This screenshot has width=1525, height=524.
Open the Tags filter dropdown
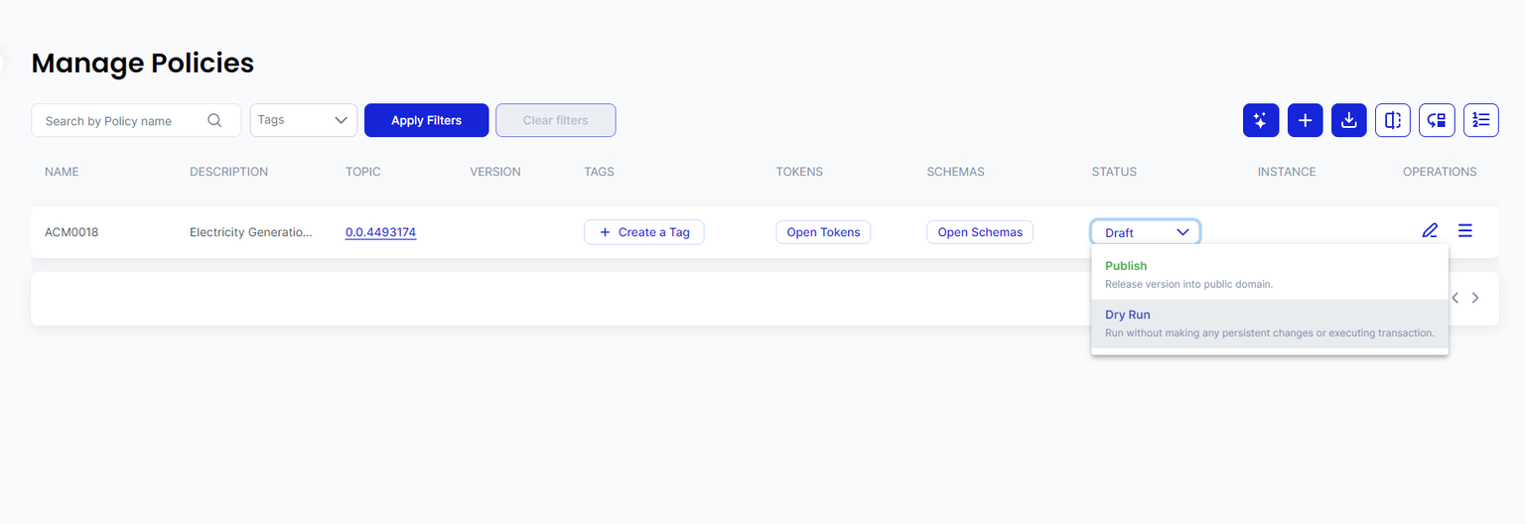click(303, 120)
